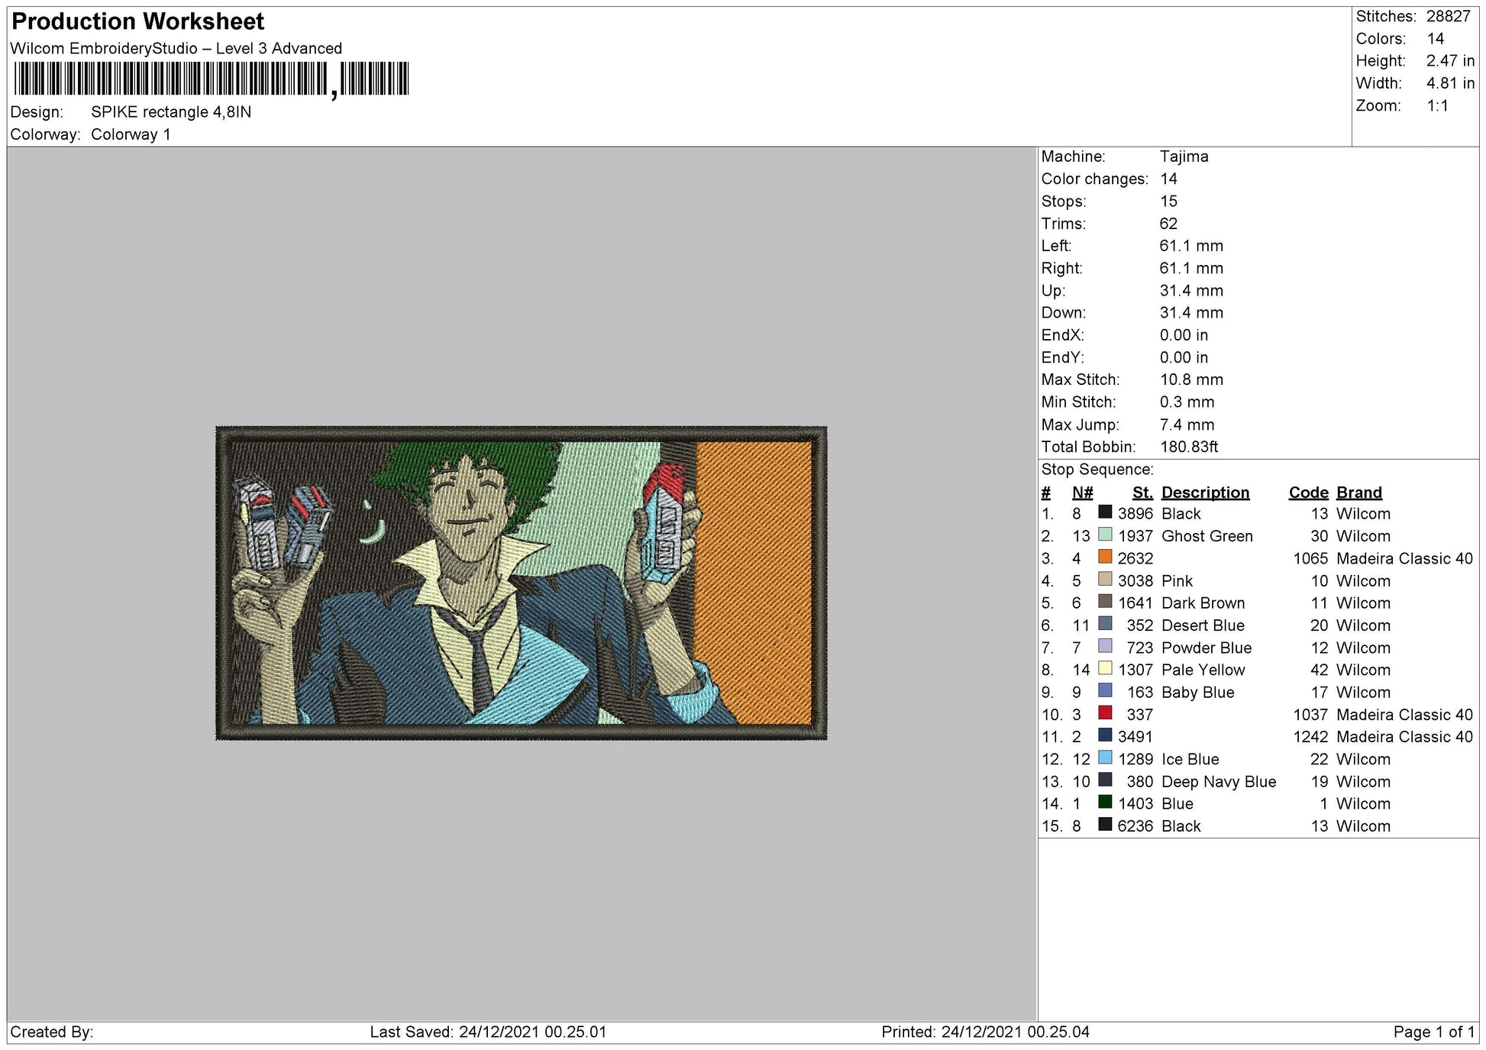The image size is (1486, 1050).
Task: Click the St. column header
Action: (1142, 493)
